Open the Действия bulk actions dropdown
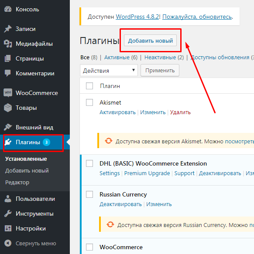Screen dimensions: 254x254 (109, 70)
